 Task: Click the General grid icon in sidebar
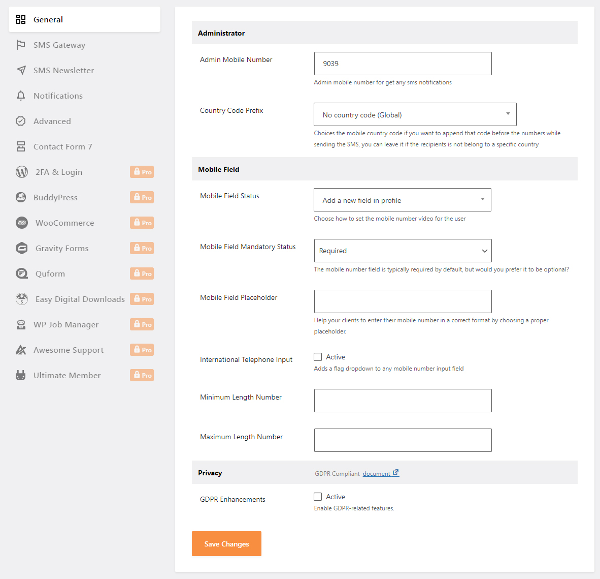(x=21, y=19)
